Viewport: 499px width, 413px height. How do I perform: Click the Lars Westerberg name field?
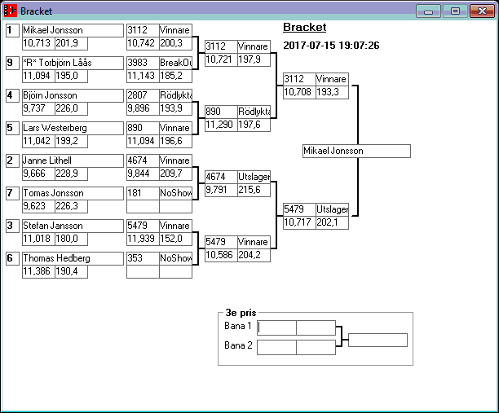pyautogui.click(x=71, y=128)
